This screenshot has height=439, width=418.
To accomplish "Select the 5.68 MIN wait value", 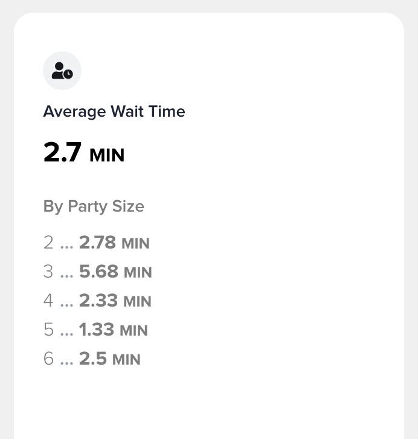I will pos(115,272).
